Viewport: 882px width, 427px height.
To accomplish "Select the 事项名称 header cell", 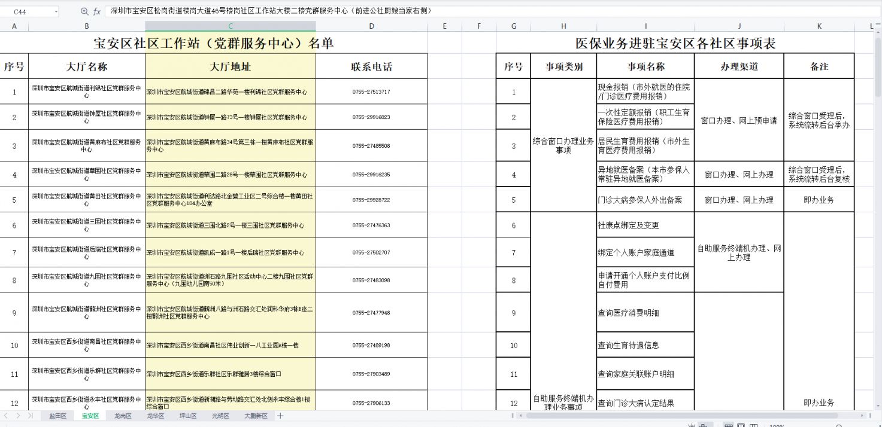I will point(645,66).
